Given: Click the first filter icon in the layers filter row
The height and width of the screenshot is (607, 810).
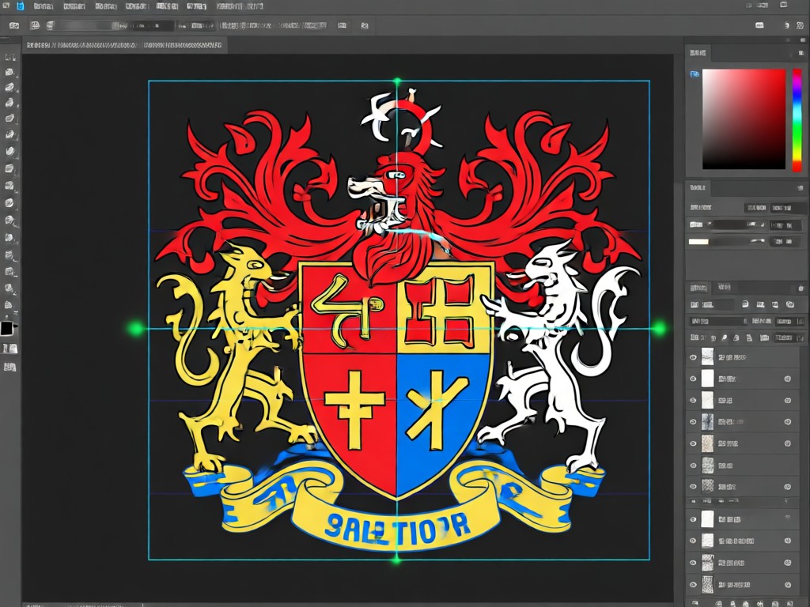Looking at the screenshot, I should coord(745,304).
